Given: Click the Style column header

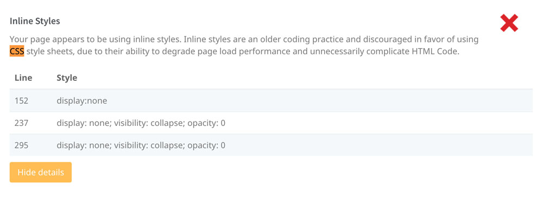Looking at the screenshot, I should (x=67, y=78).
